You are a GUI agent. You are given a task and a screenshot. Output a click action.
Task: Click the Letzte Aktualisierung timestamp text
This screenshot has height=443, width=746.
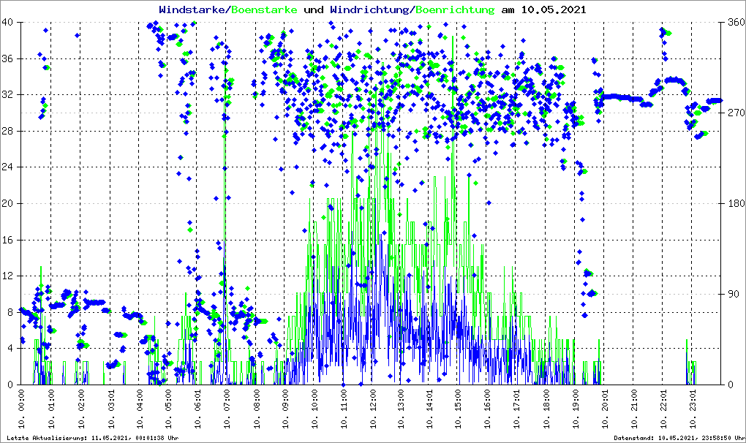pyautogui.click(x=91, y=438)
